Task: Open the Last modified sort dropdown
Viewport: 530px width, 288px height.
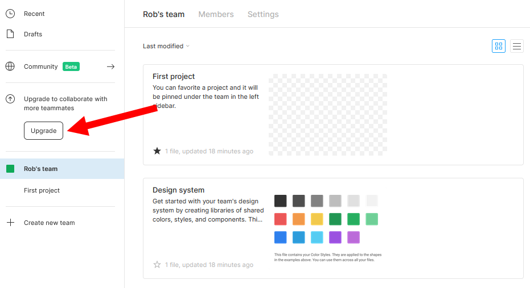Action: click(166, 46)
